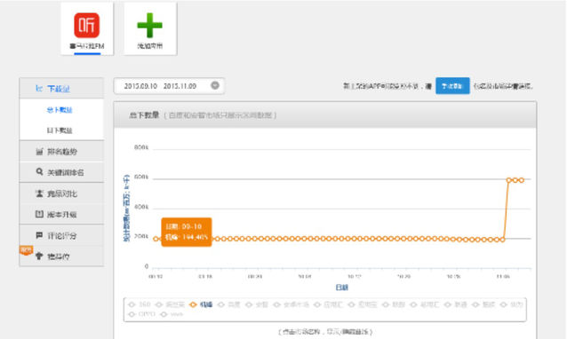
Task: Toggle the 360 series in the legend
Action: pyautogui.click(x=140, y=304)
